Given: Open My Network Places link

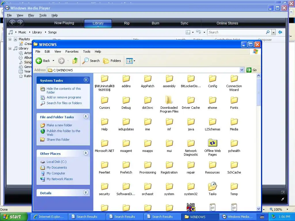Looking at the screenshot, I should [x=60, y=179].
